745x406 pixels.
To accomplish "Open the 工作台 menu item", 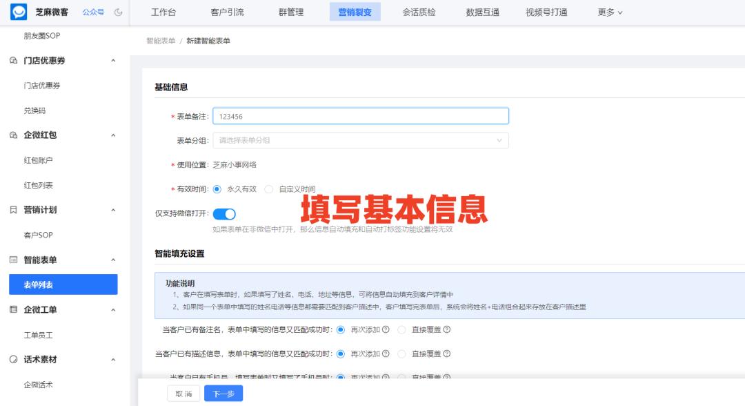I will coord(164,12).
